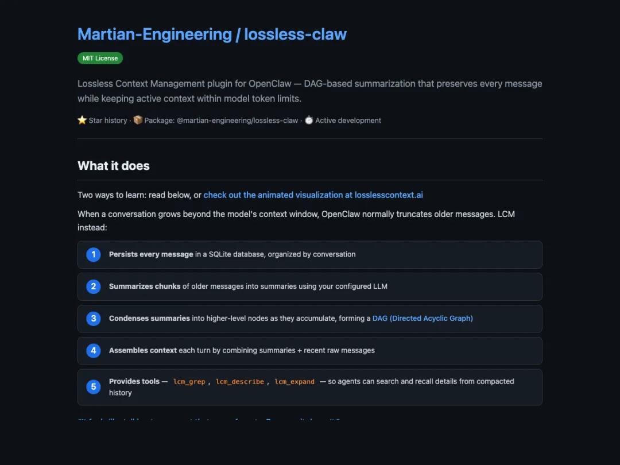Screen dimensions: 620x465
Task: Click the star emoji before Star history
Action: [x=82, y=121]
